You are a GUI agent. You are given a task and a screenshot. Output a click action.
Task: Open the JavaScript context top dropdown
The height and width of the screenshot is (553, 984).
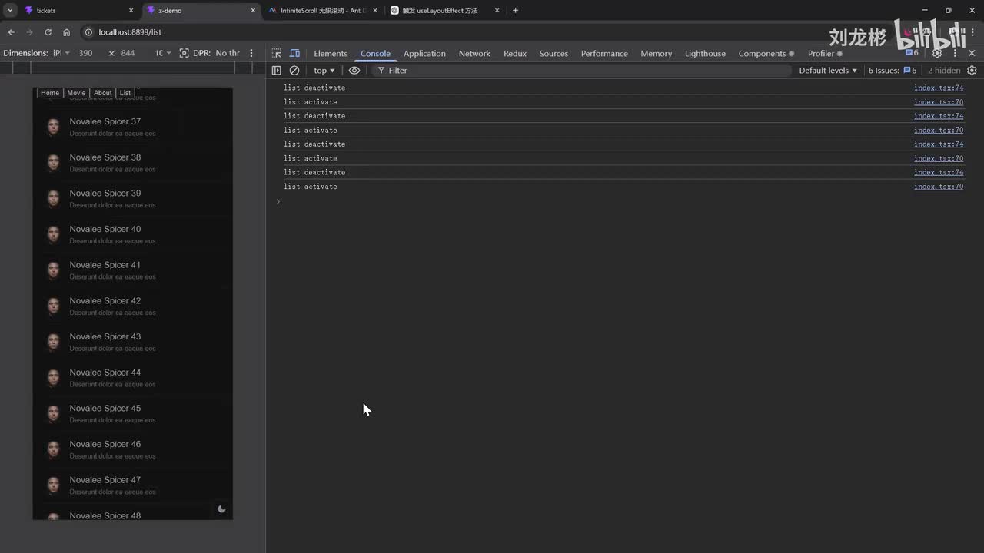pos(324,71)
